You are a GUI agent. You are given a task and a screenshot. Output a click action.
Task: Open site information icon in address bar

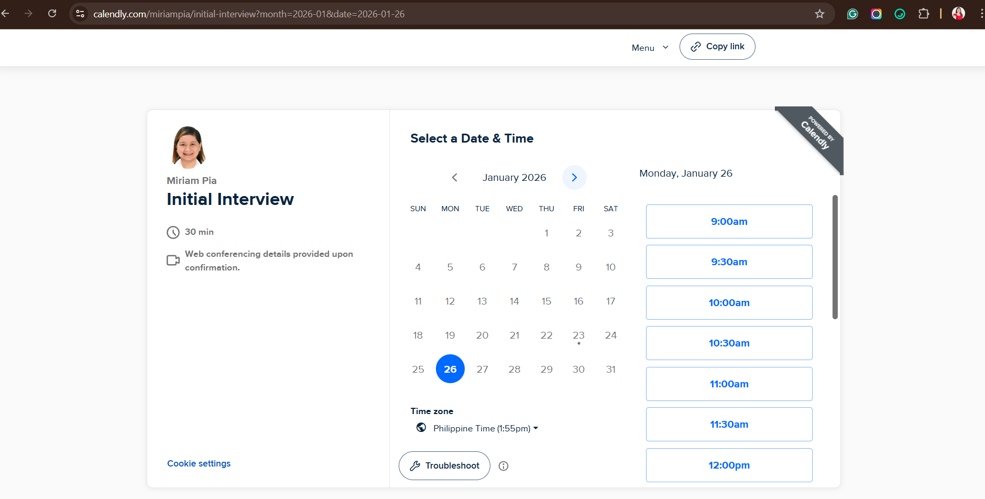(x=80, y=14)
